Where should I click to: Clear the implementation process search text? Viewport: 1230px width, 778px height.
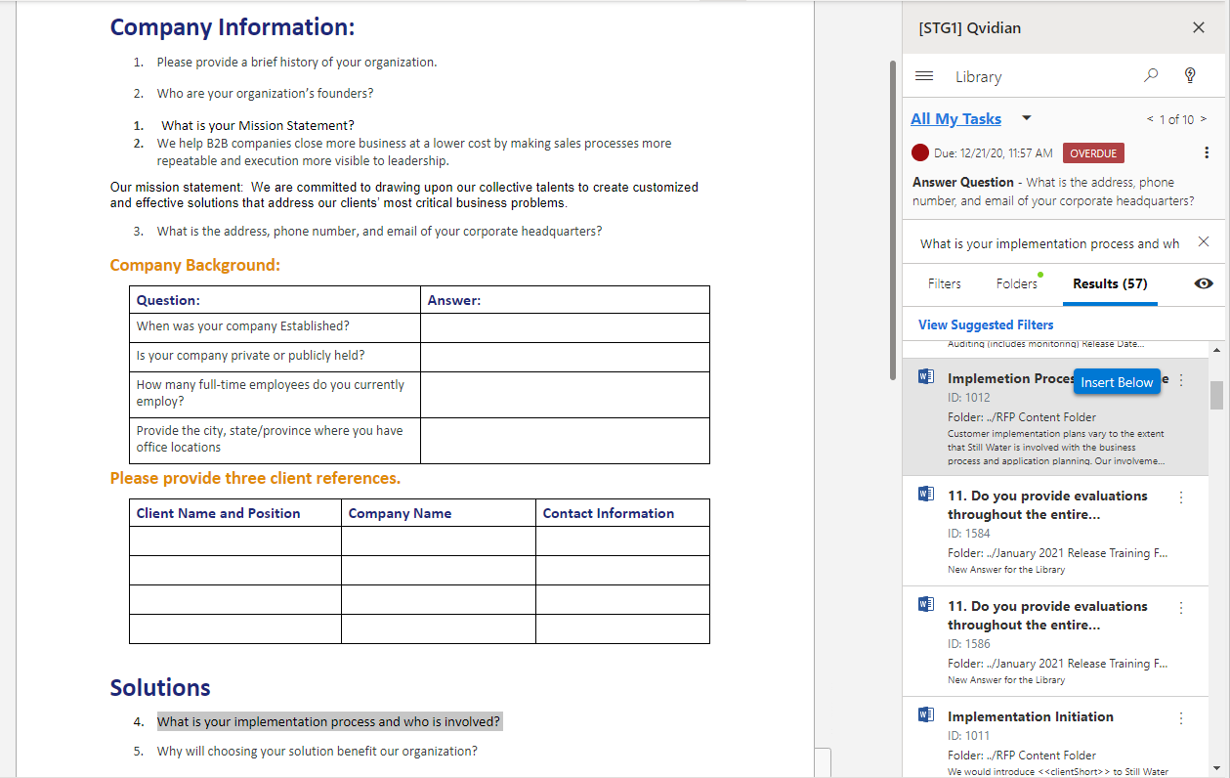tap(1204, 242)
